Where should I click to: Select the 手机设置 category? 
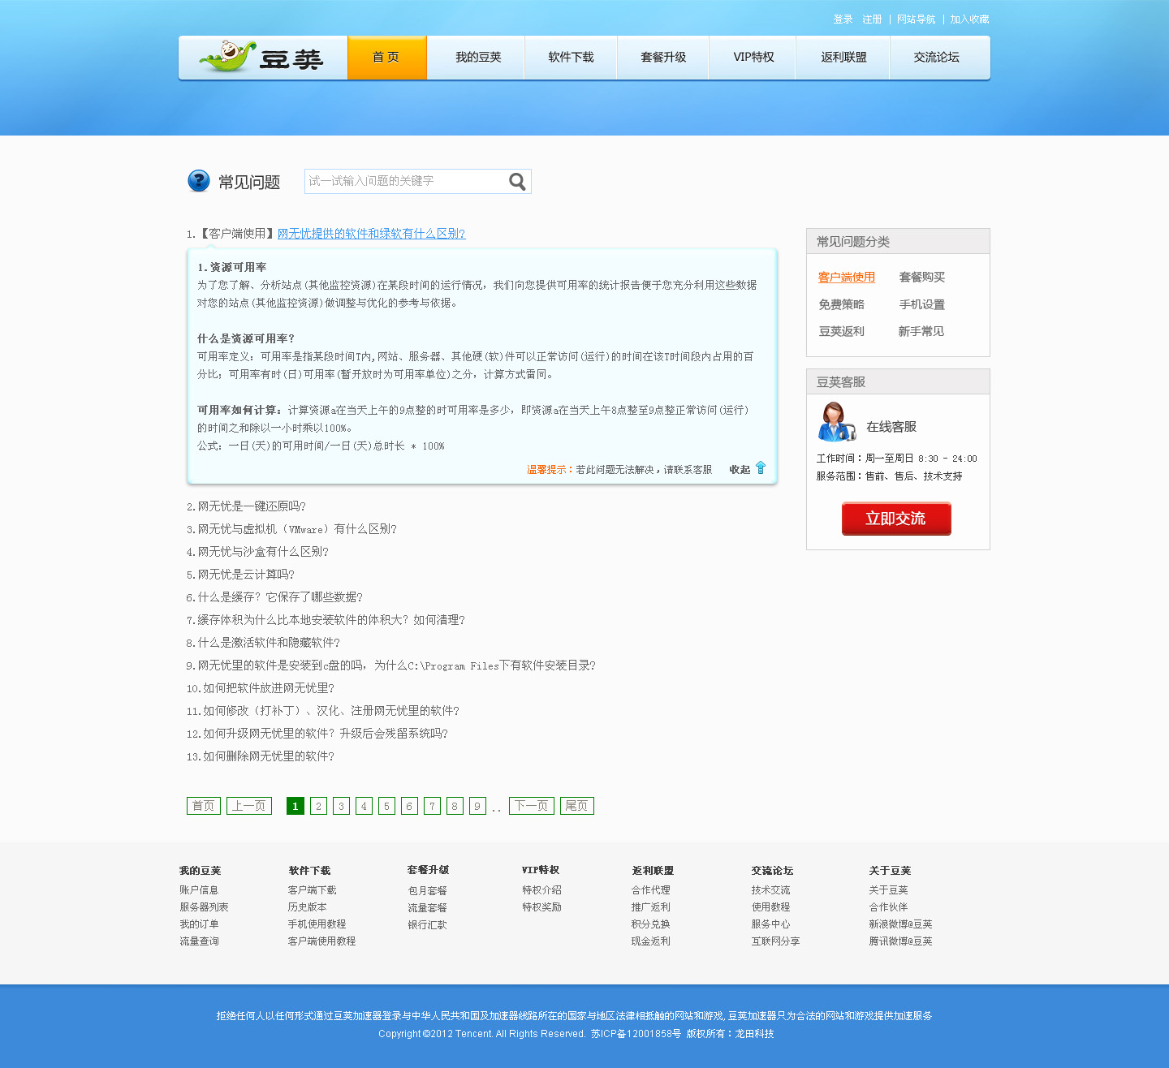pos(922,305)
